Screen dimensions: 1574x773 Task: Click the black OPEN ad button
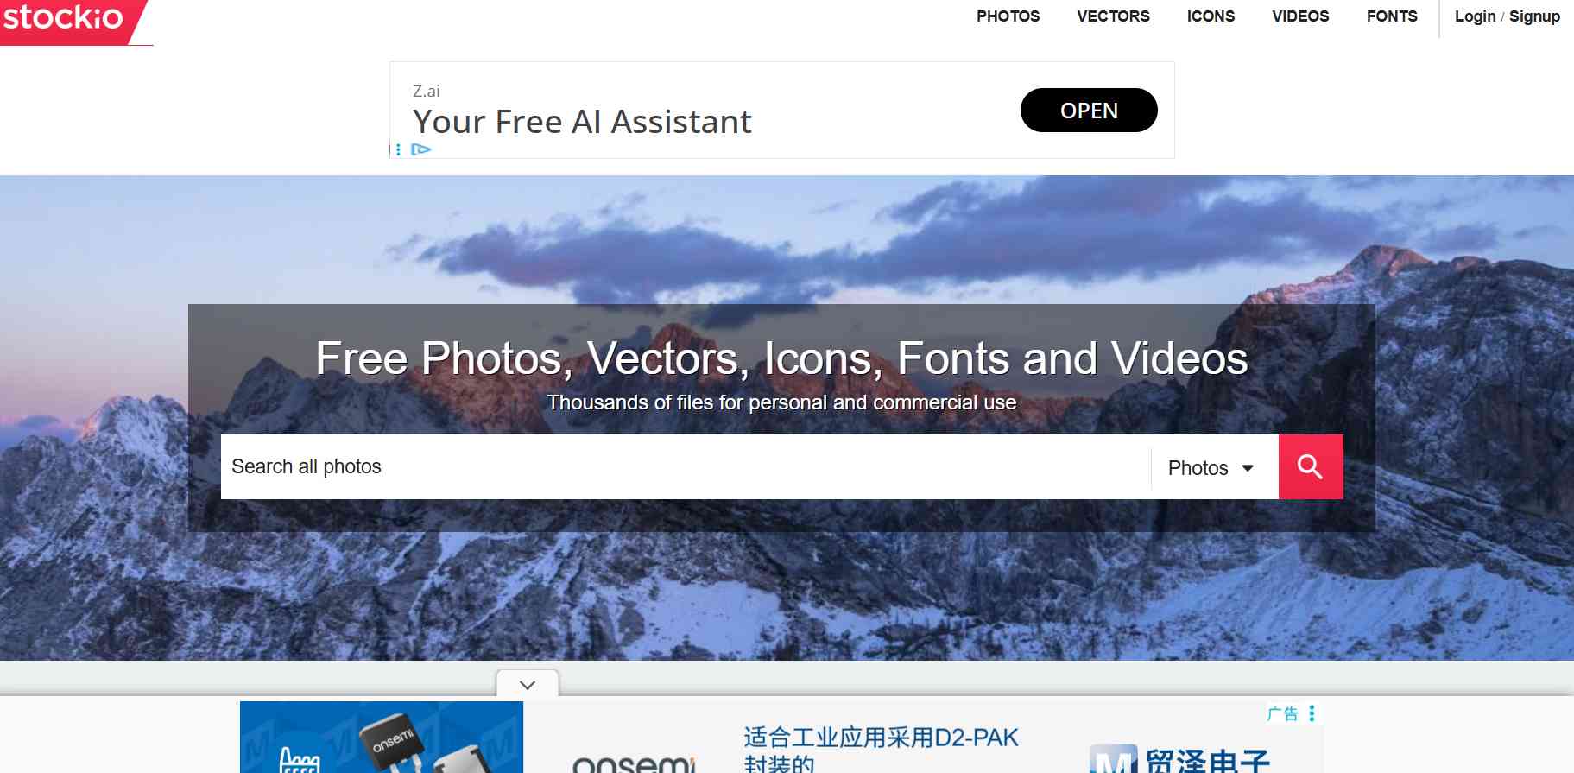(x=1089, y=111)
